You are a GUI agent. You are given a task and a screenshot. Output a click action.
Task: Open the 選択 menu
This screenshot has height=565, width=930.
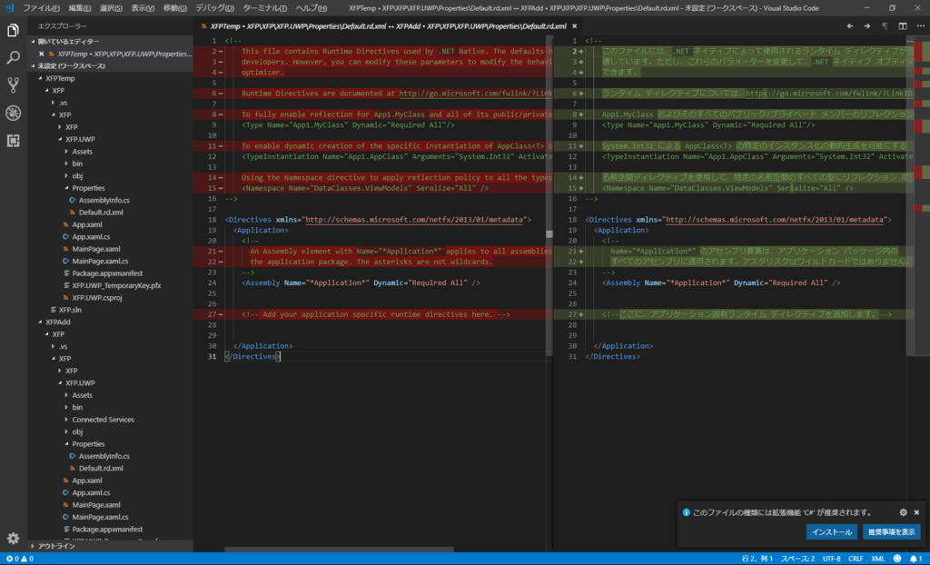tap(111, 8)
